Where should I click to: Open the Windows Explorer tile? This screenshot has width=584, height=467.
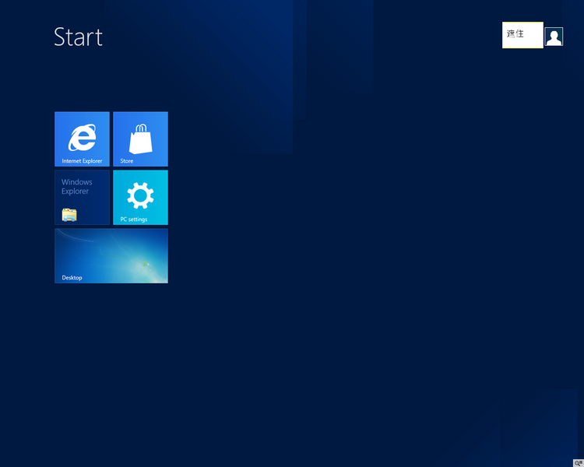click(82, 198)
